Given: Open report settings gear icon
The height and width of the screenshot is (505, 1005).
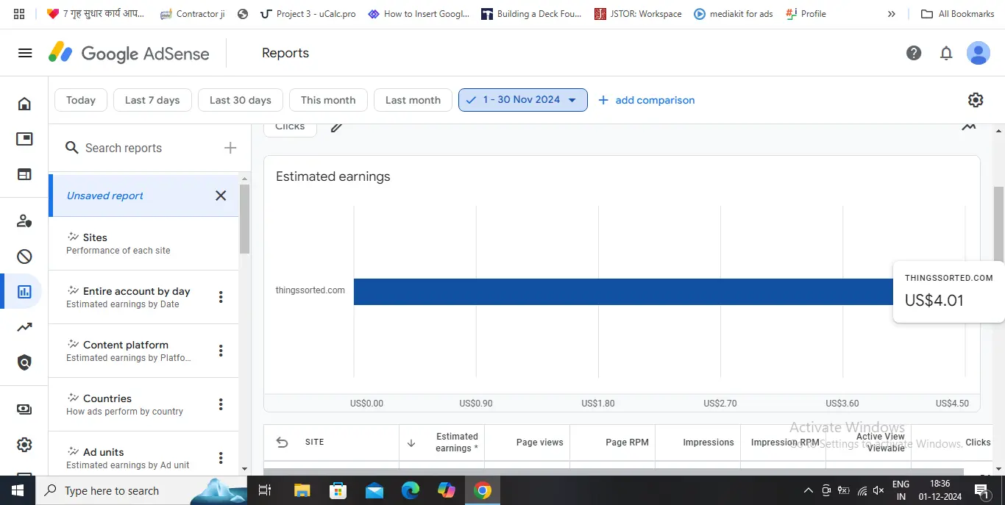Looking at the screenshot, I should (x=976, y=100).
